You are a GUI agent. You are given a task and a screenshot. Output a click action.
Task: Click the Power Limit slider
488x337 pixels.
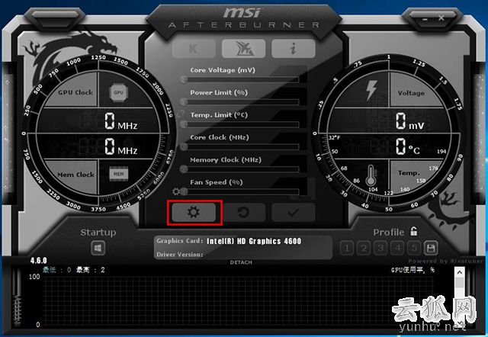[x=239, y=102]
